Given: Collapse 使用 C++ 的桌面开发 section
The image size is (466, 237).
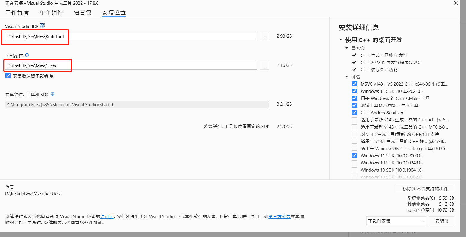Looking at the screenshot, I should click(341, 40).
